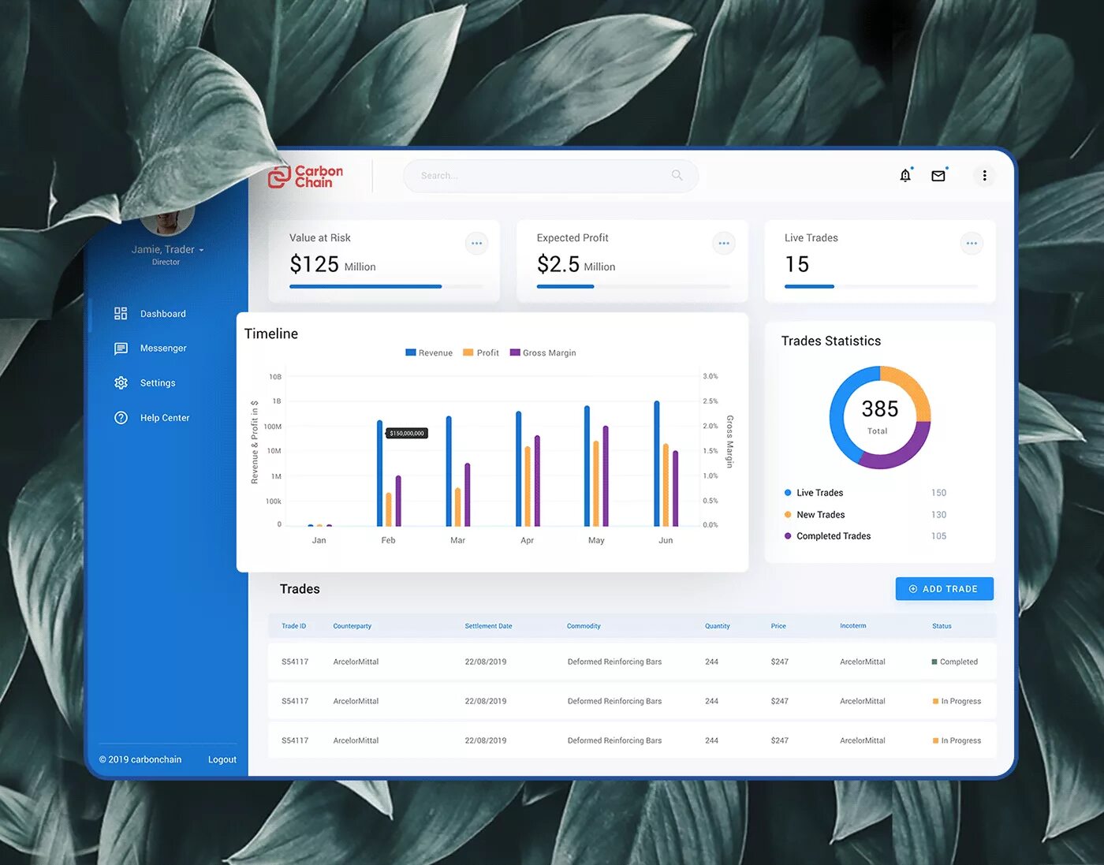Sort by Settlement Date column header
Viewport: 1104px width, 865px height.
click(488, 626)
